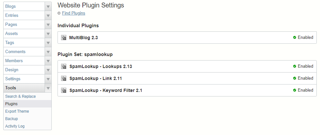Click green Enabled icon for Keyword Filter
Viewport: 320px width, 135px height.
point(294,90)
